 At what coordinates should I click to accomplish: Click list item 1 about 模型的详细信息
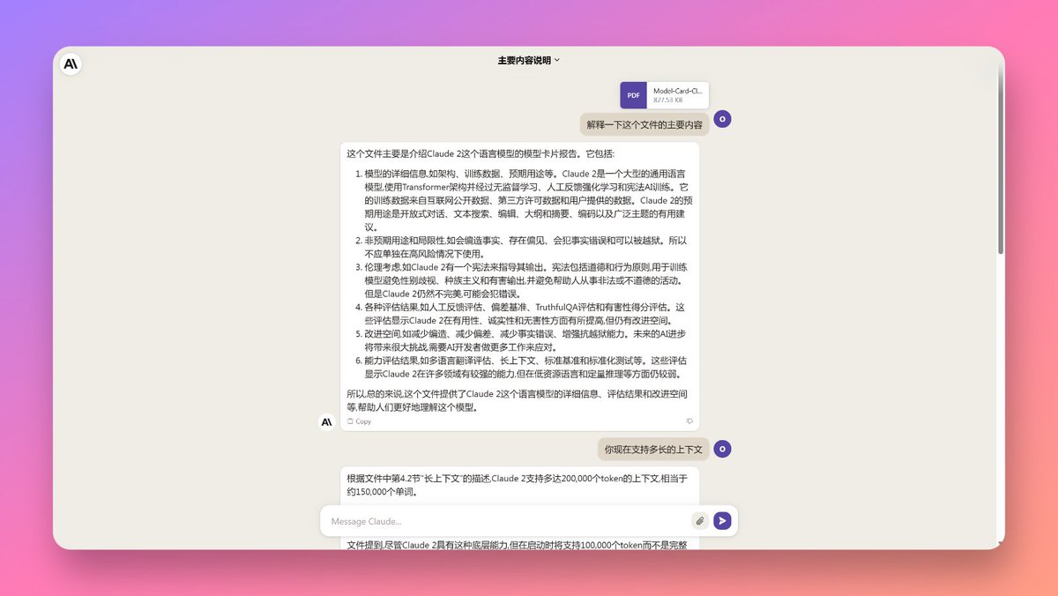525,200
